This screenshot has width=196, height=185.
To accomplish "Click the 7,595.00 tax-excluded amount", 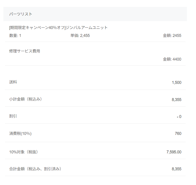I will click(174, 152).
